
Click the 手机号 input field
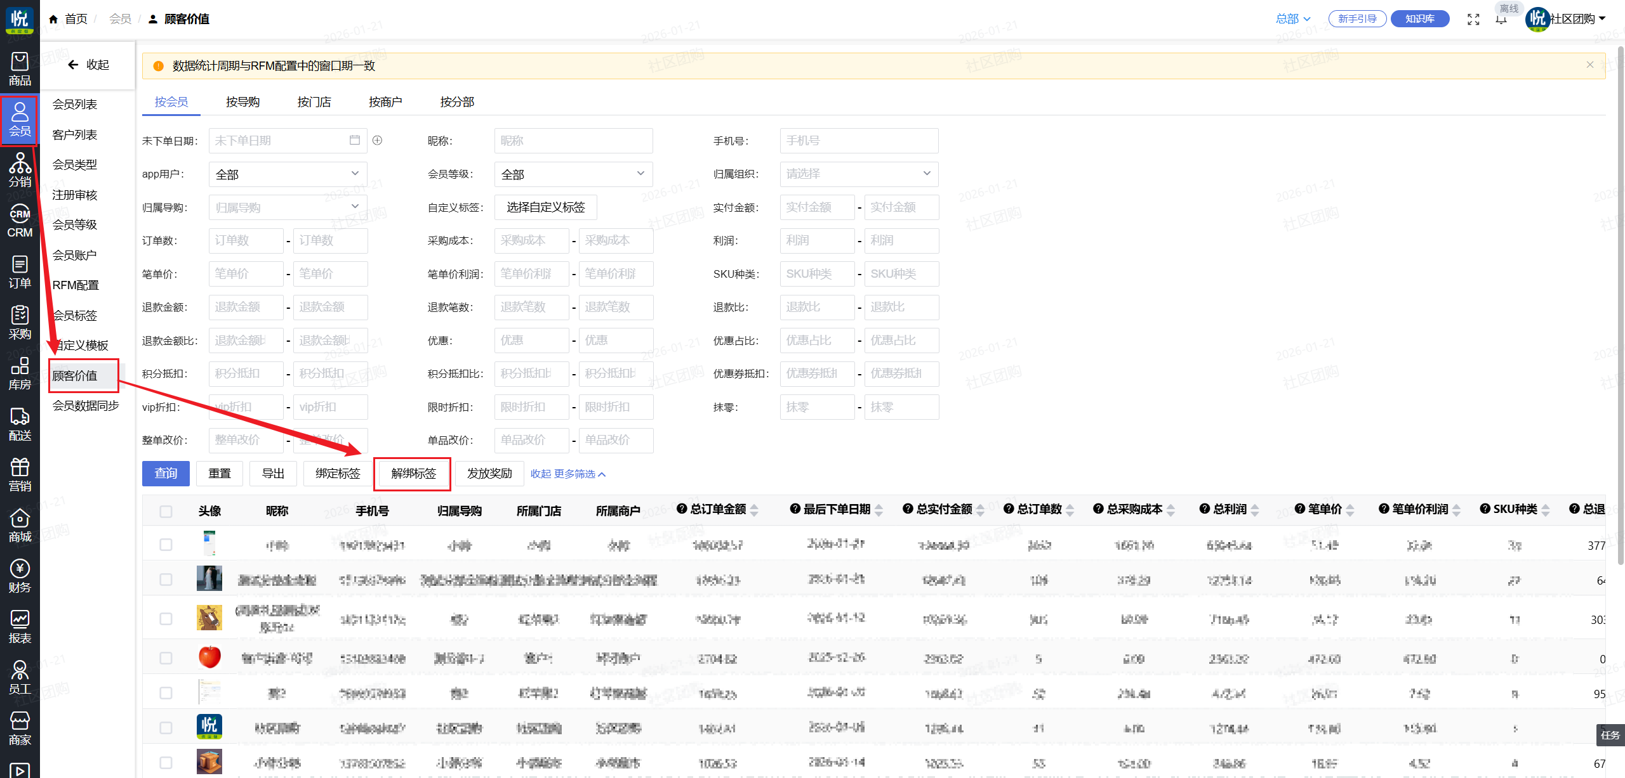coord(858,141)
